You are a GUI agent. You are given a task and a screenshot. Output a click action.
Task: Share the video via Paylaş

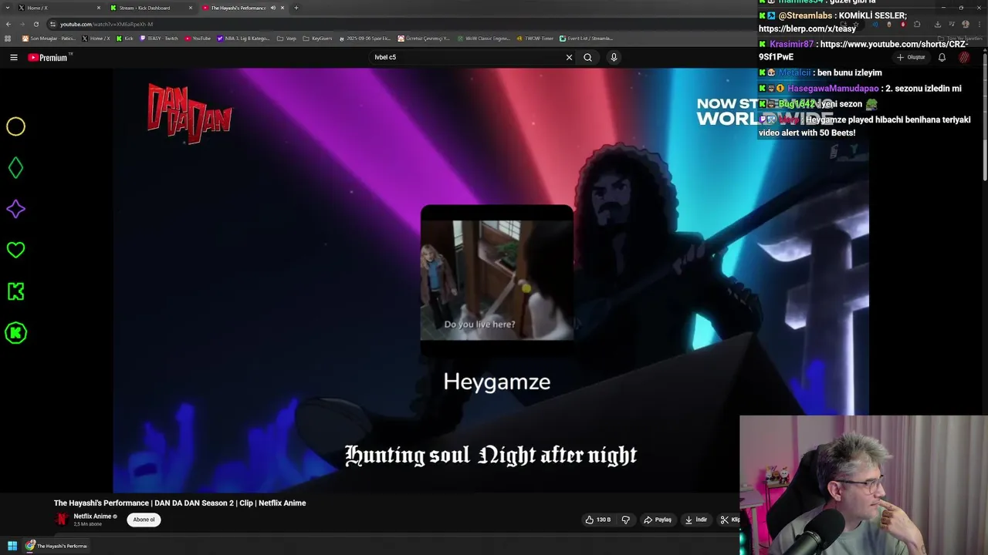tap(658, 520)
